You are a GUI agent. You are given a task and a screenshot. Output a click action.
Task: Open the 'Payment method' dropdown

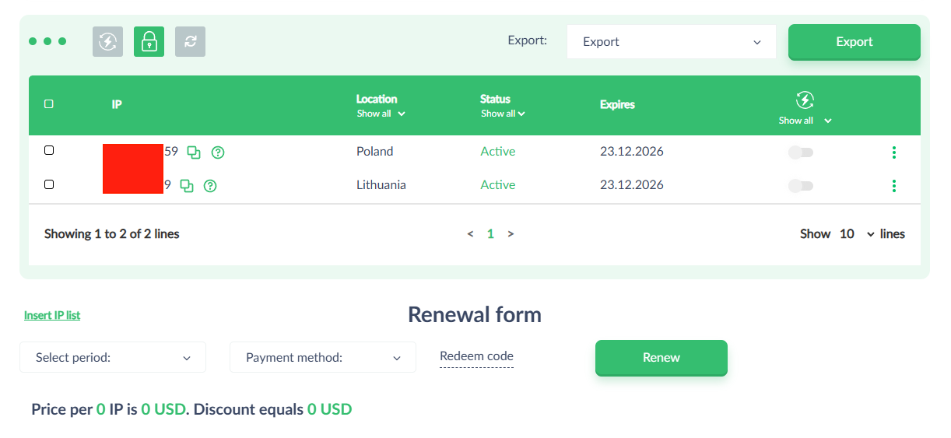click(x=323, y=358)
